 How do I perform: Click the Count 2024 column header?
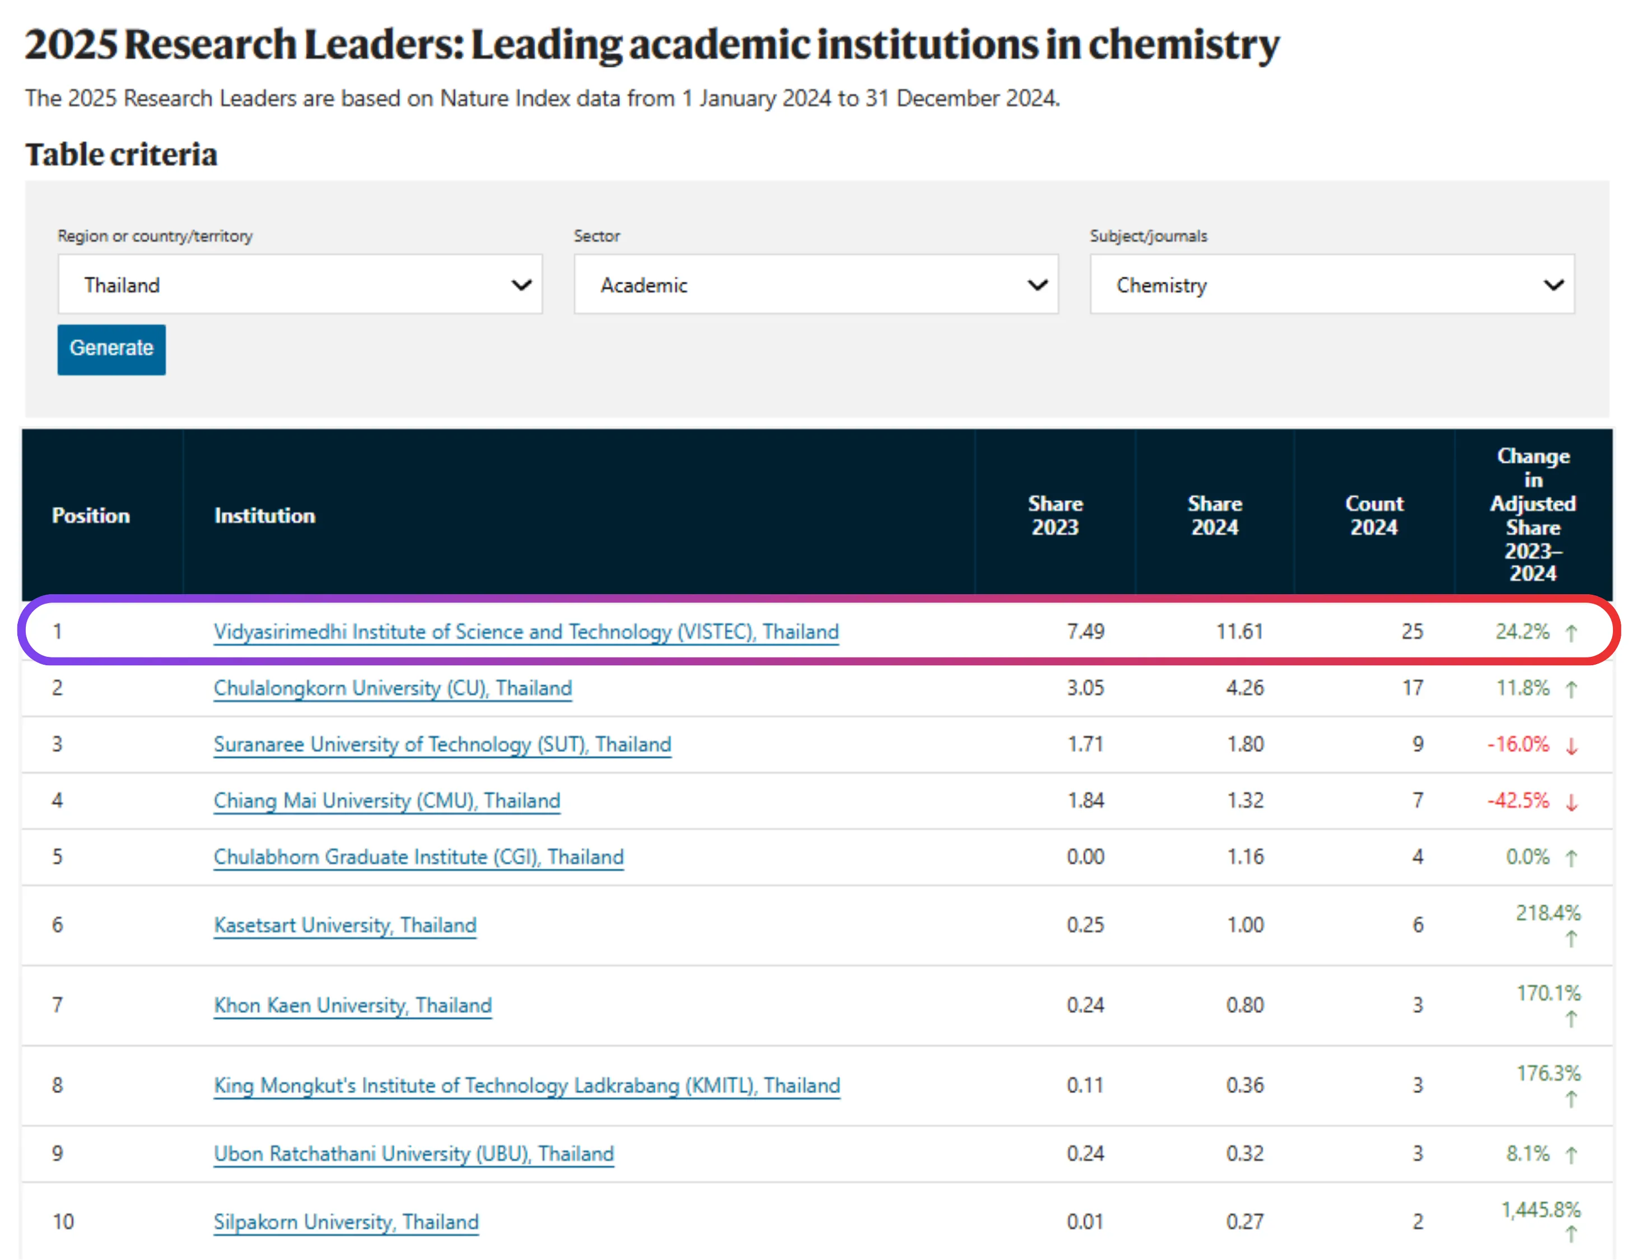click(1373, 515)
